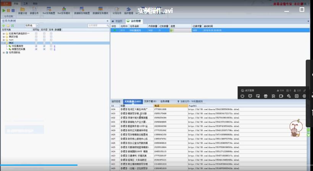Click the orange pause task icon
The height and width of the screenshot is (171, 313).
(x=8, y=10)
